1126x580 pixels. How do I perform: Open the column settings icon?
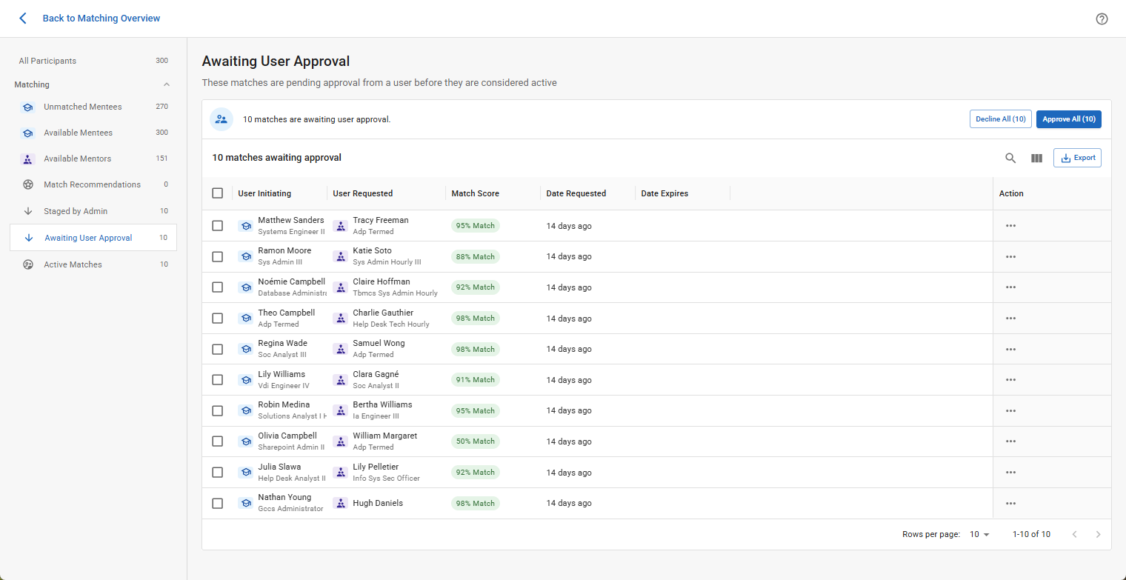1036,158
